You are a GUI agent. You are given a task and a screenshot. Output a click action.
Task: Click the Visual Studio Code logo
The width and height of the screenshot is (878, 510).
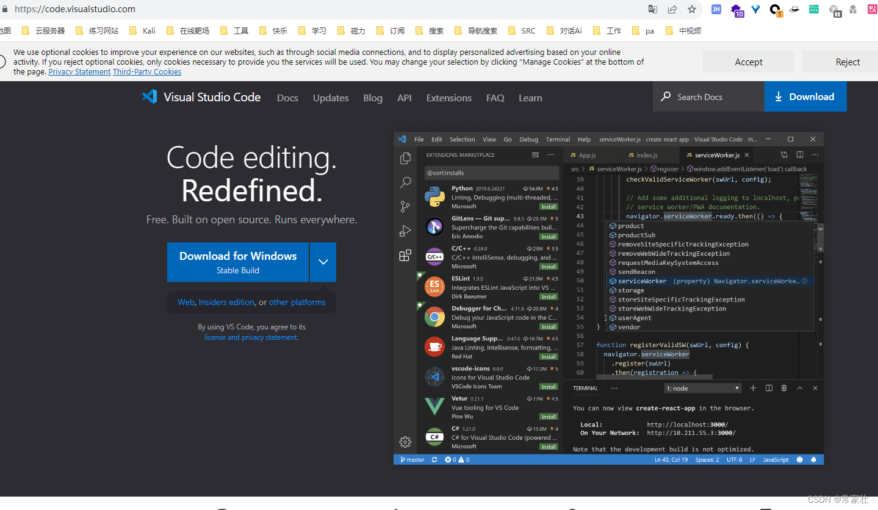[x=201, y=97]
